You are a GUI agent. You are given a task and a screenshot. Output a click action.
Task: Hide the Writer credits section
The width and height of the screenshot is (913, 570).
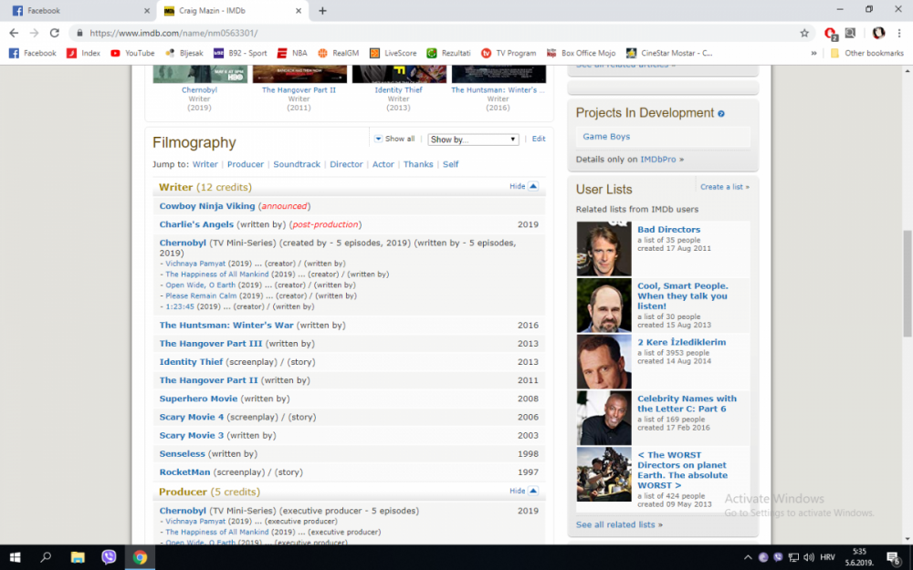[524, 186]
